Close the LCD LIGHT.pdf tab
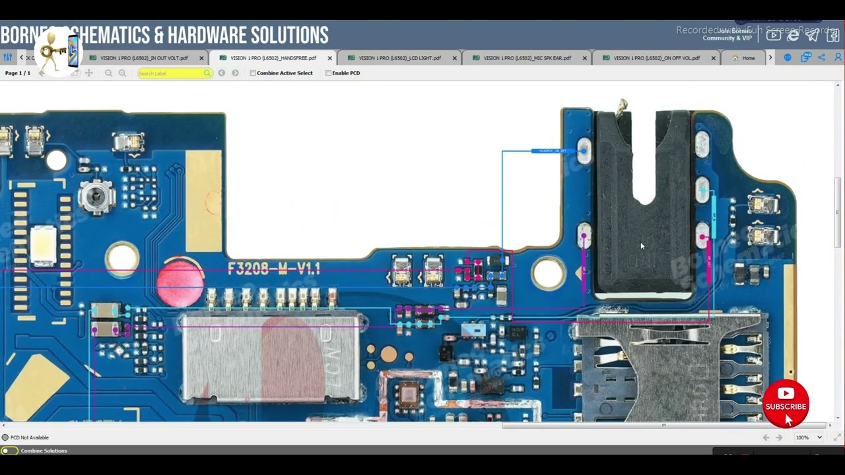The image size is (845, 475). pos(454,58)
